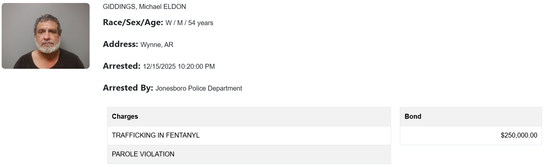The image size is (544, 167).
Task: Click the W / M race and sex value
Action: tap(174, 23)
